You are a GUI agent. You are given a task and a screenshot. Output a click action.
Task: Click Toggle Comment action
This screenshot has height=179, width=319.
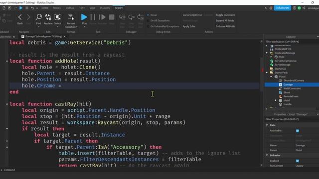[225, 15]
